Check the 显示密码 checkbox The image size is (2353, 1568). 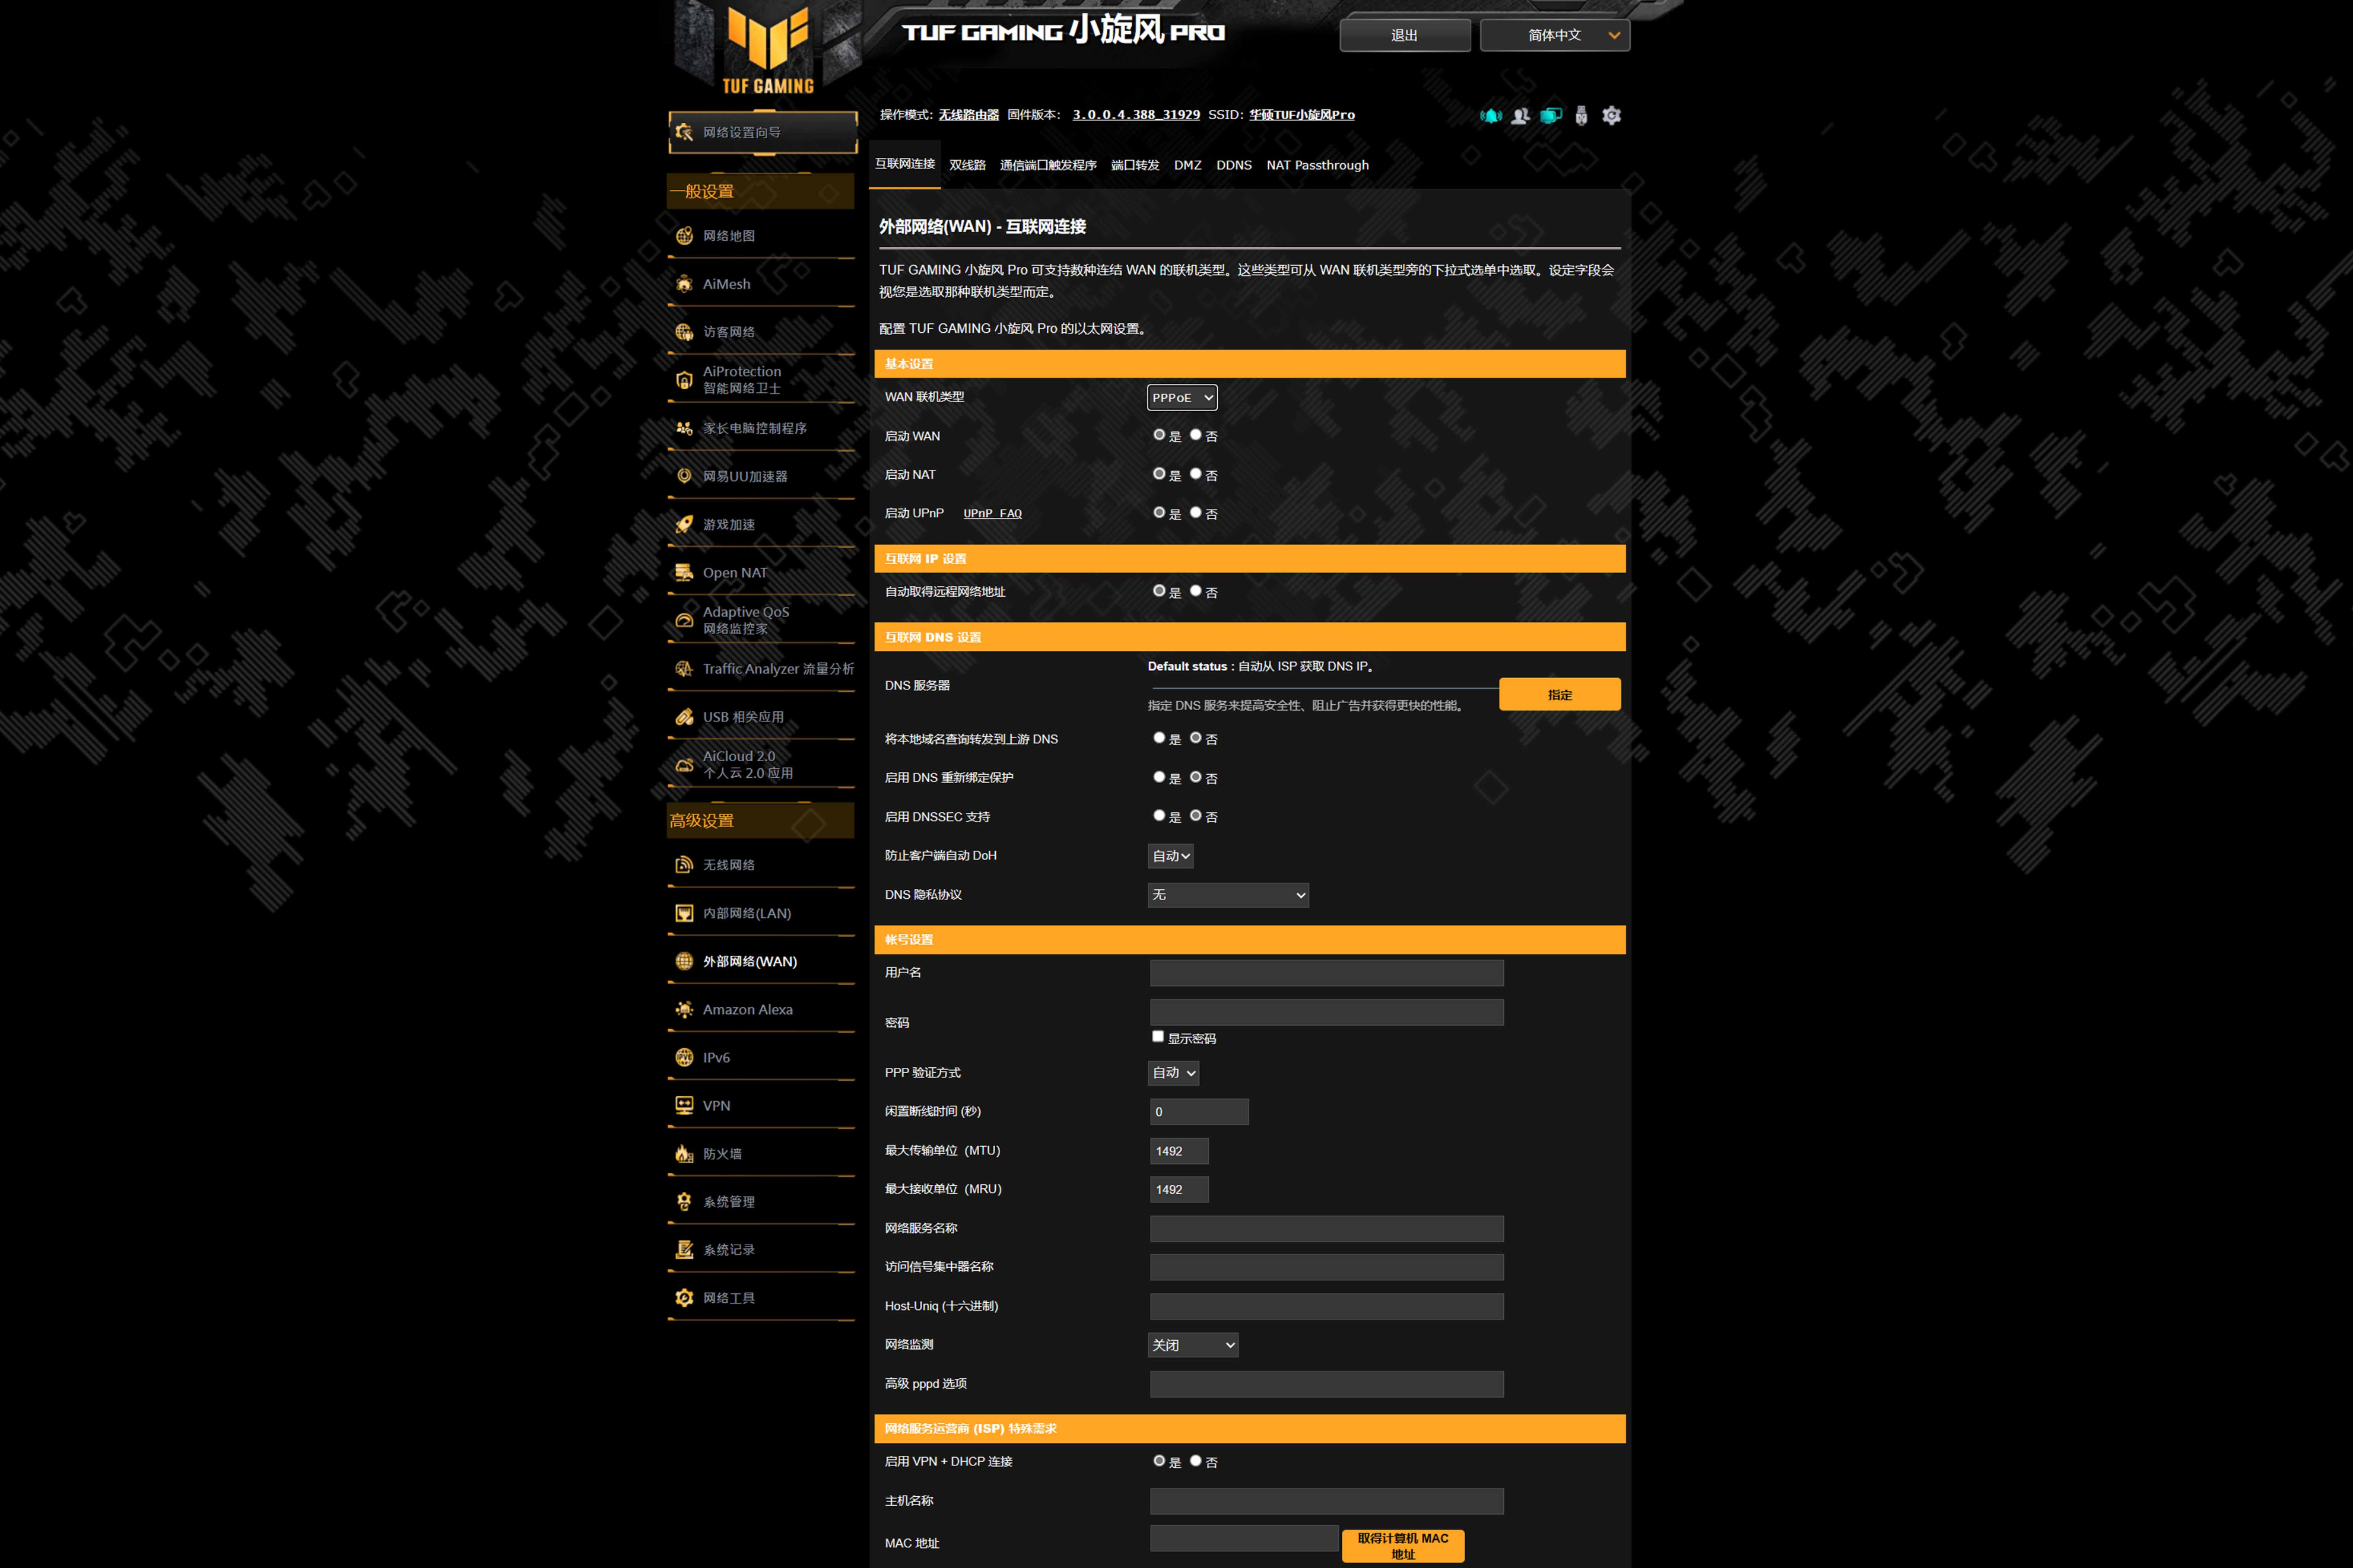(x=1158, y=1037)
